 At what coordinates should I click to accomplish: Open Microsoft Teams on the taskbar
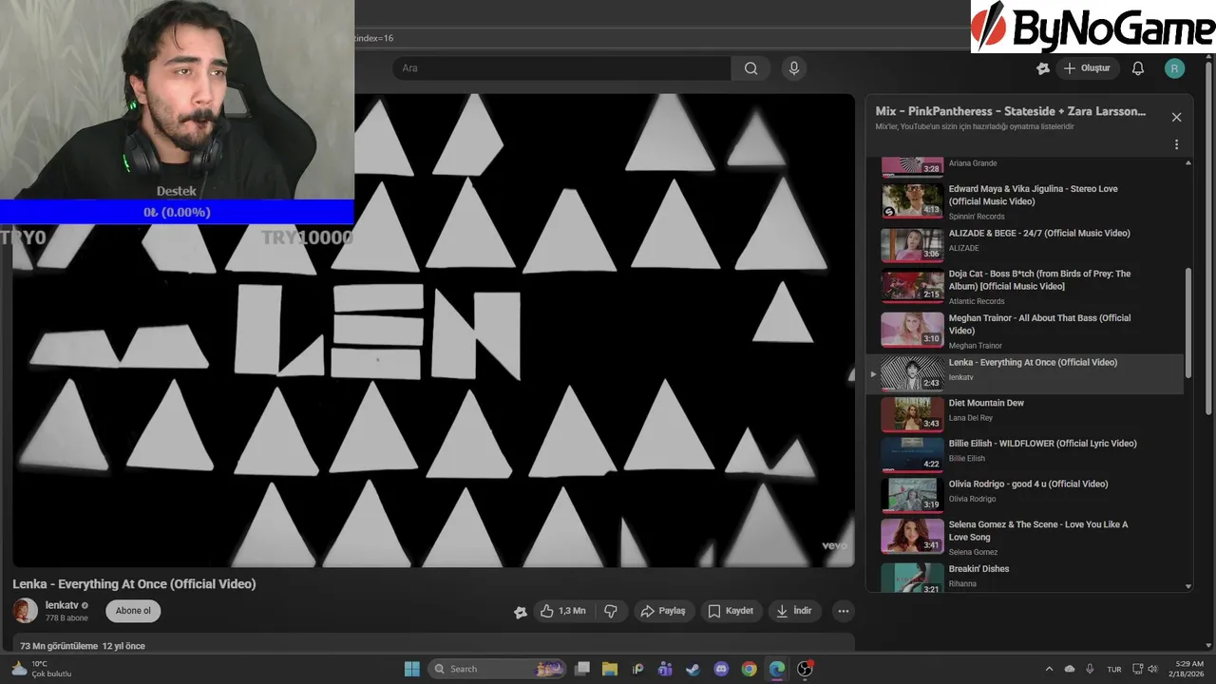click(665, 669)
